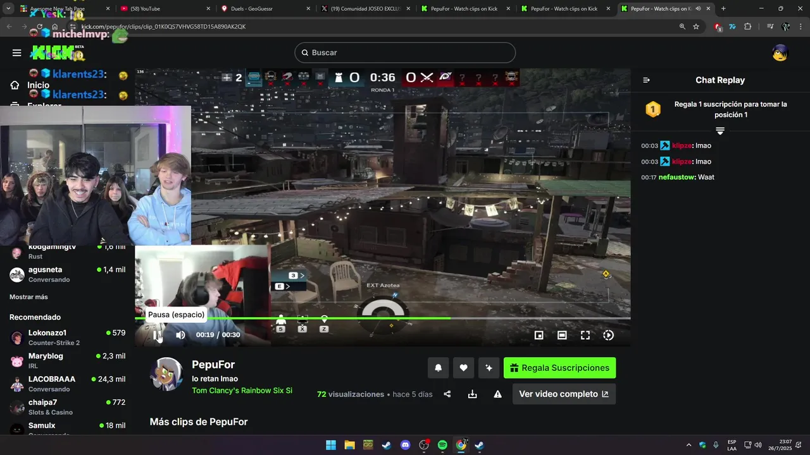The width and height of the screenshot is (810, 455).
Task: Click the sparkle subscribe button
Action: pos(489,368)
